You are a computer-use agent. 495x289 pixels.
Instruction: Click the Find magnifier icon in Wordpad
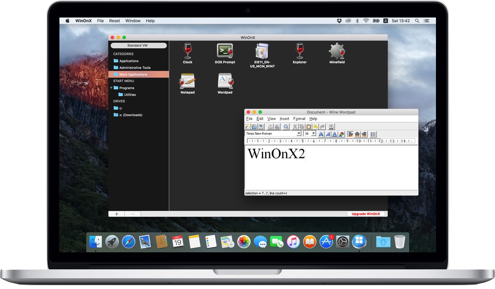[x=286, y=127]
